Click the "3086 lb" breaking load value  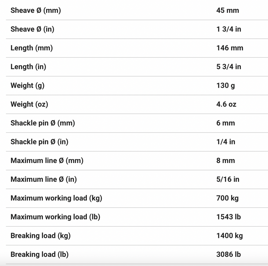coord(228,254)
